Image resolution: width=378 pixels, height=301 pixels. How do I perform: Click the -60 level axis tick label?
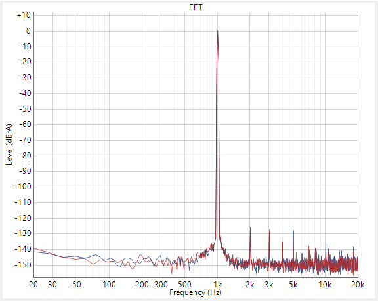(x=25, y=124)
